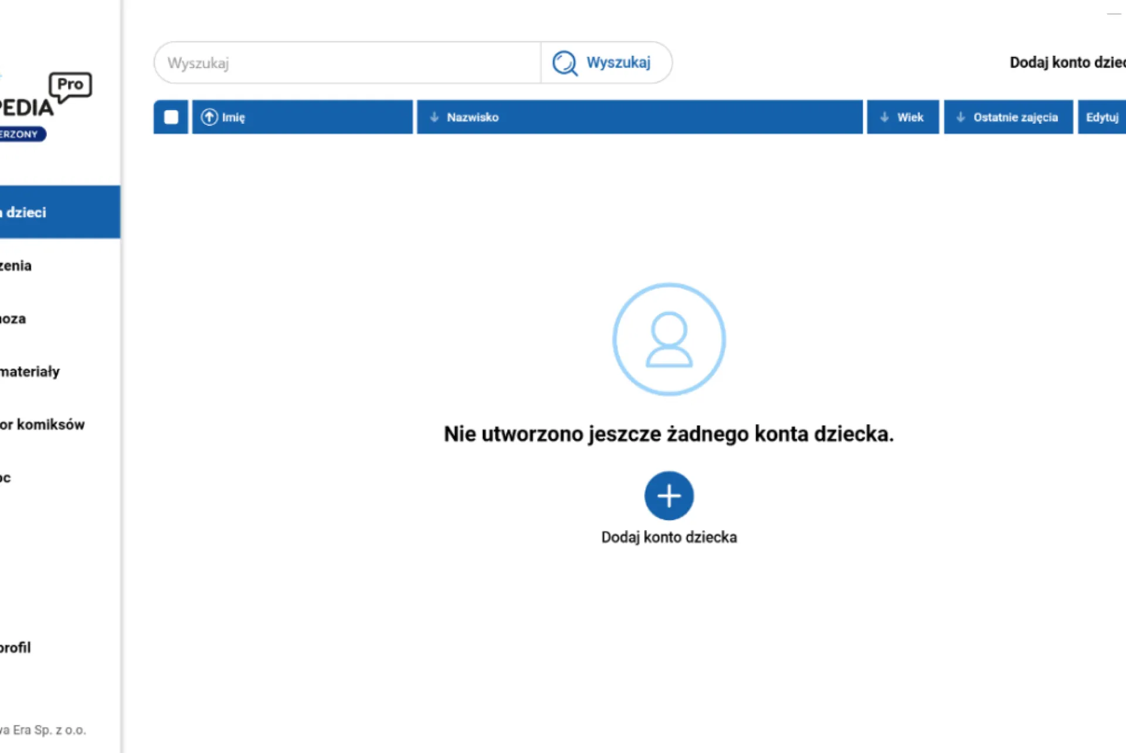Click the Dodaj konto dziecka label below plus

[669, 537]
